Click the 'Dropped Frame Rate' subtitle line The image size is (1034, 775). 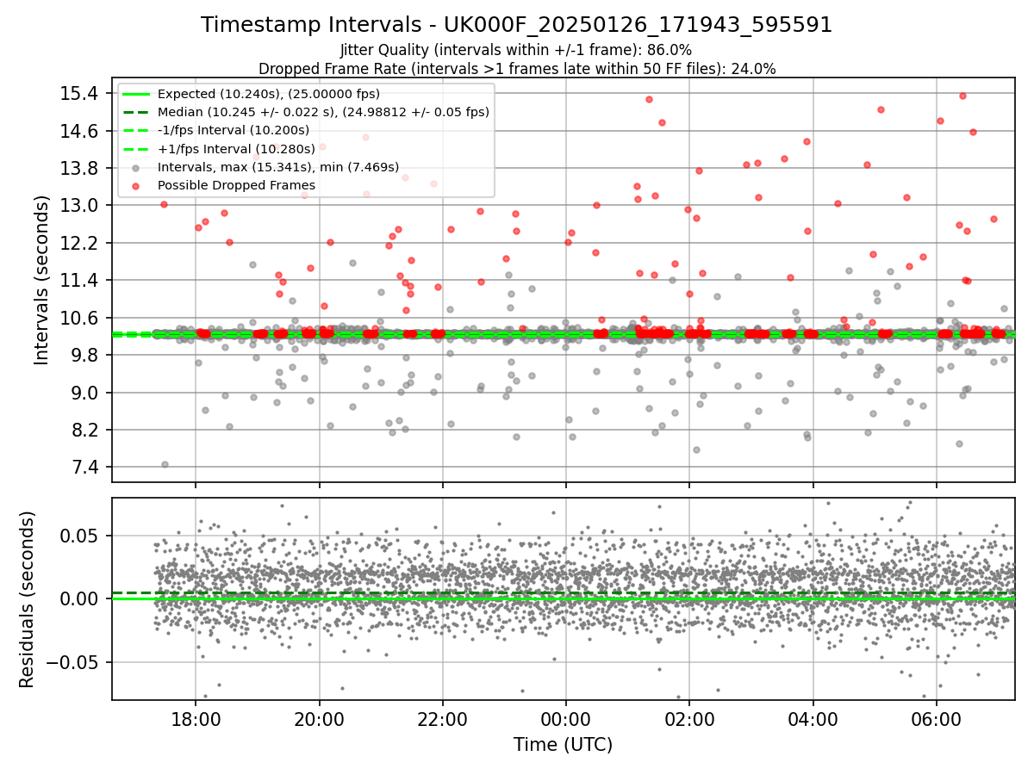(517, 68)
